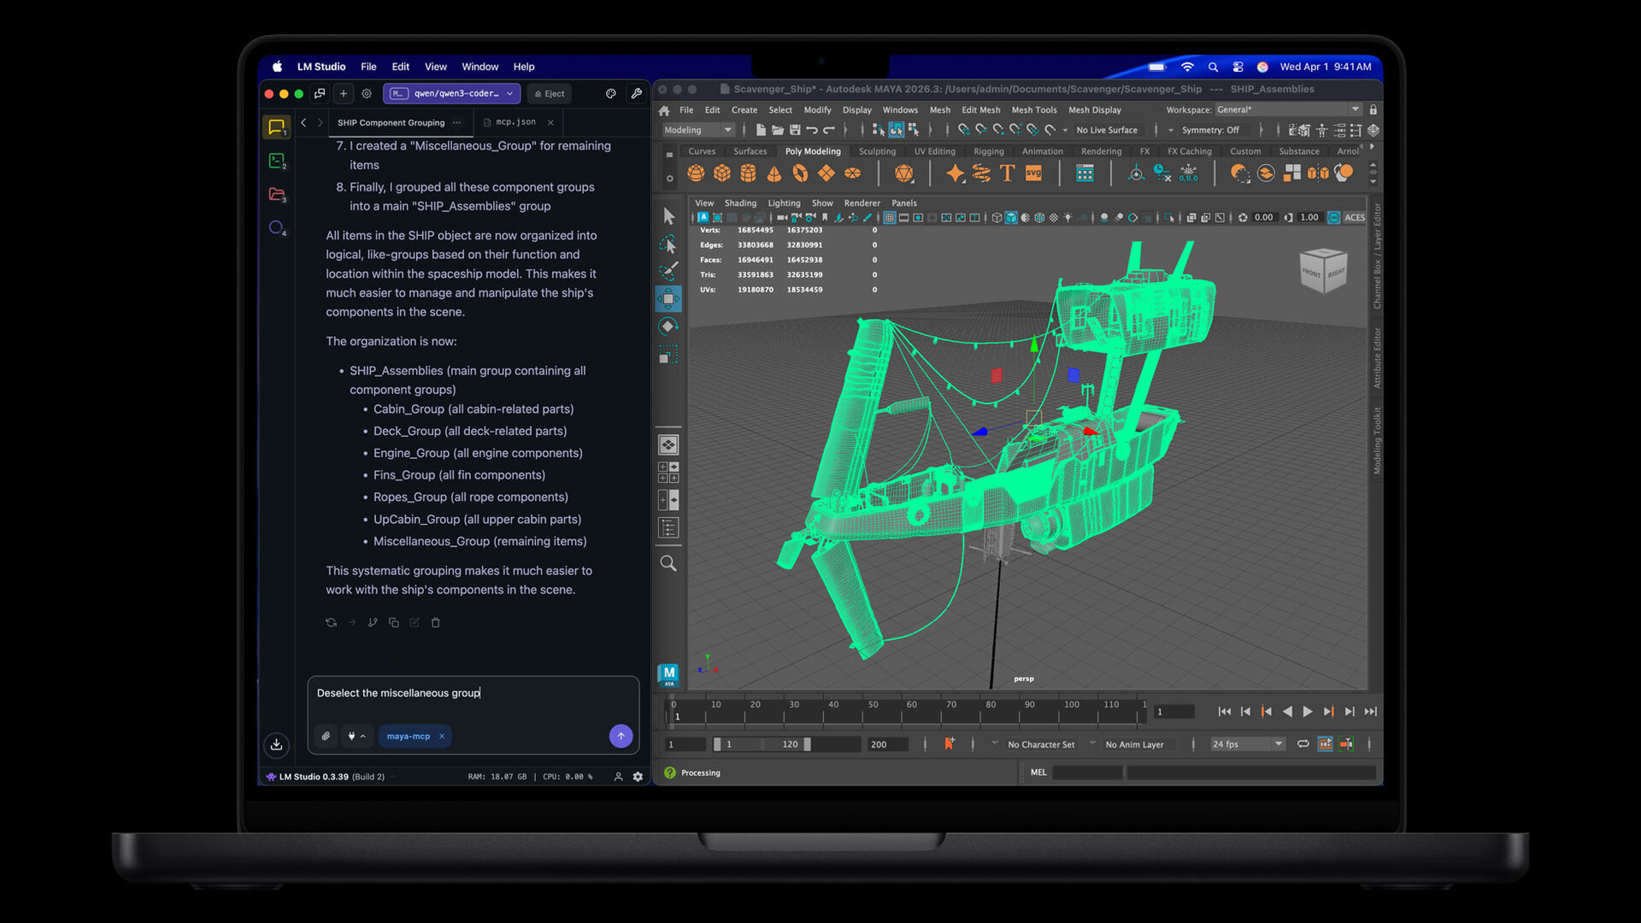
Task: Select the Paint Selection tool in toolbox
Action: click(668, 272)
